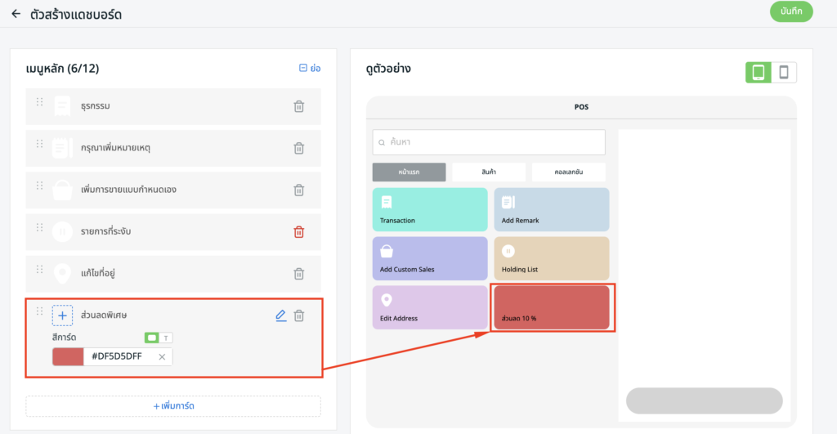
Task: Click the add icon box beside ส่วนลดพิเศษ
Action: [62, 315]
